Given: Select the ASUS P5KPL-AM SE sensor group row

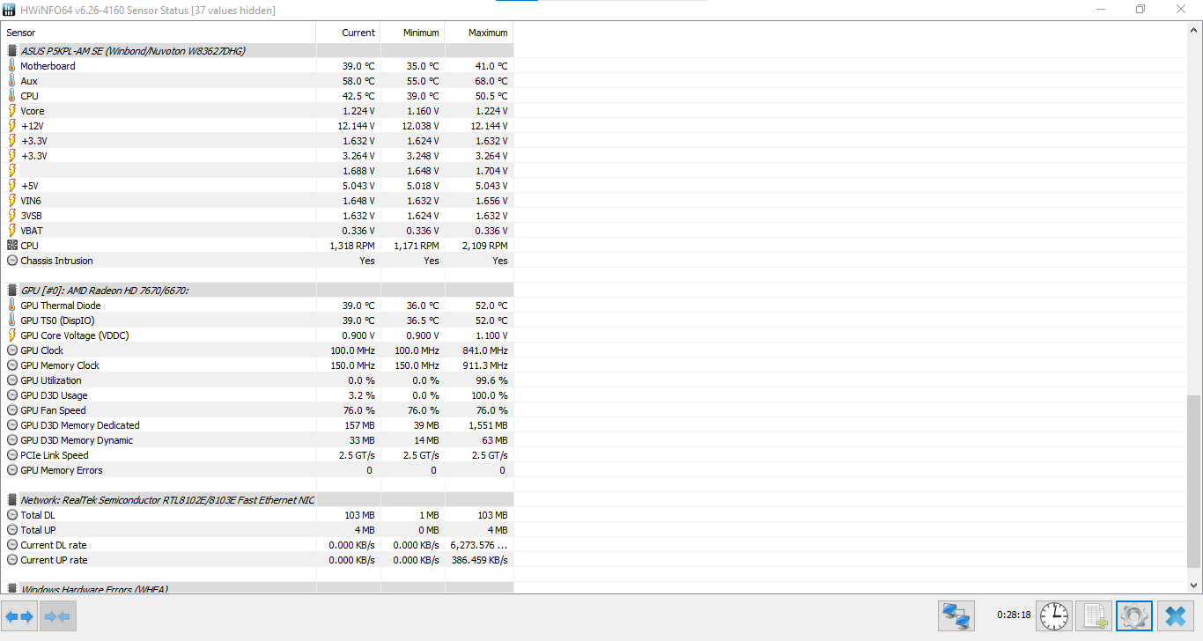Looking at the screenshot, I should (257, 51).
